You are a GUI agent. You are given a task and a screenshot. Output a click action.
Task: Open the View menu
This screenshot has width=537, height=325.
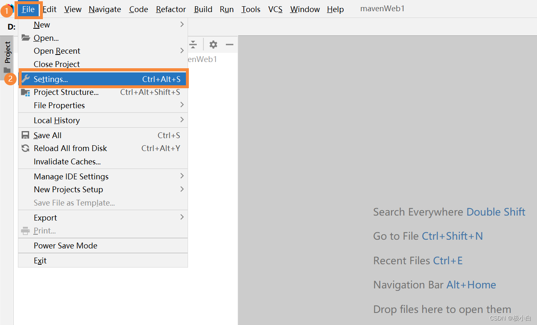(73, 9)
